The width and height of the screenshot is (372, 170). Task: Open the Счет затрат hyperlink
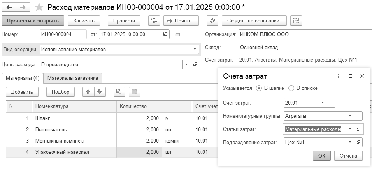[298, 60]
